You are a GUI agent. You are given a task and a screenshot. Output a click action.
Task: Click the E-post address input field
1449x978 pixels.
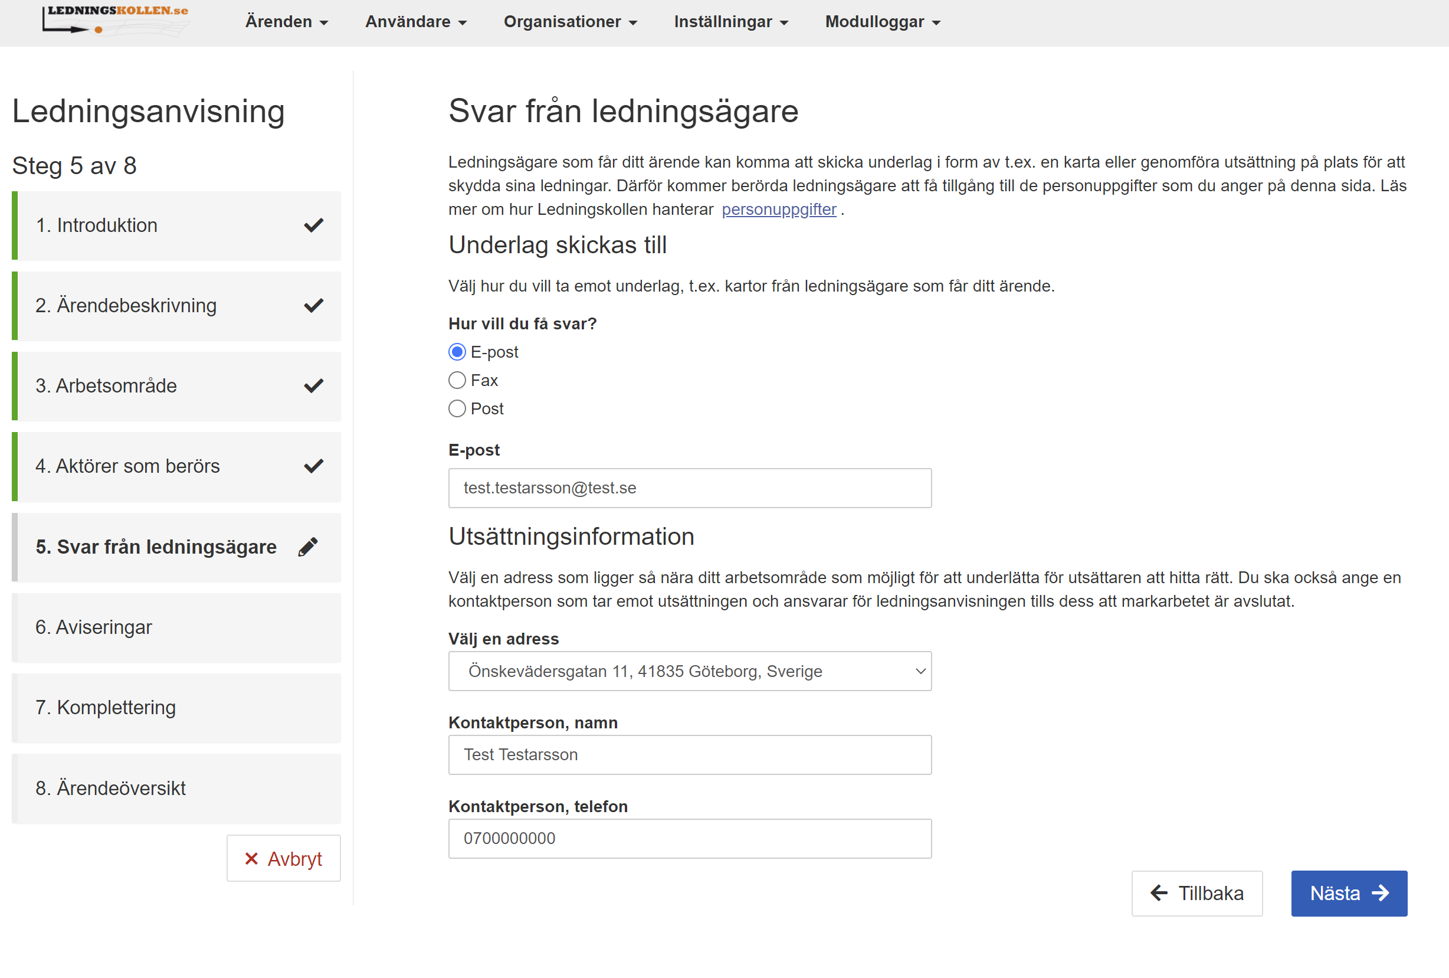click(x=690, y=488)
